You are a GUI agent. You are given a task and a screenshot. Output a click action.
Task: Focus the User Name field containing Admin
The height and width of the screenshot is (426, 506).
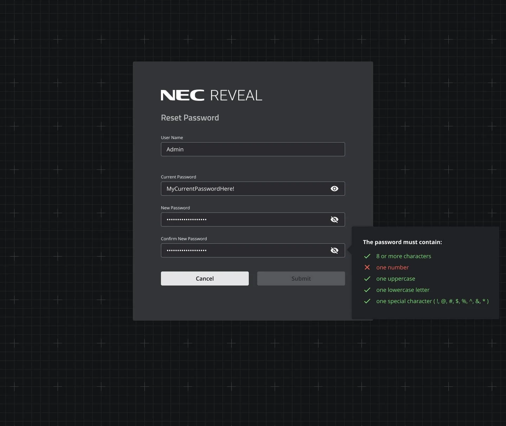(x=253, y=149)
